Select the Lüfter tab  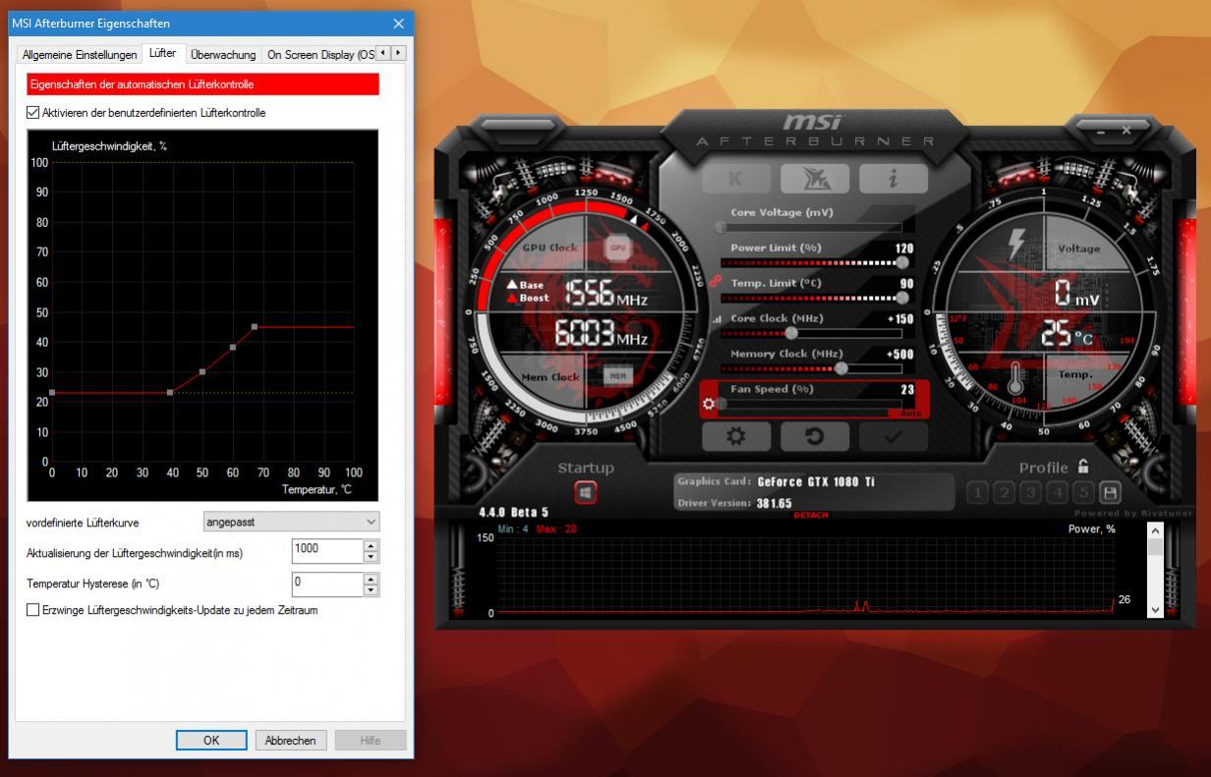(163, 54)
